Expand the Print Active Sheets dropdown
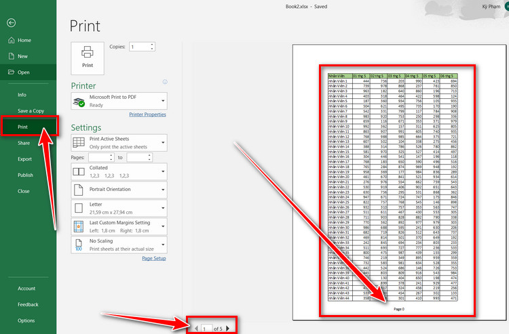Viewport: 509px width, 334px height. click(119, 142)
